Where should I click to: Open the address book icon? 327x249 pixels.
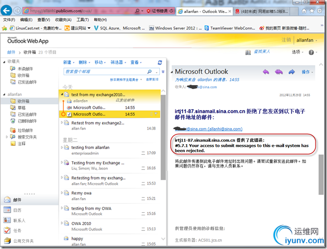248,52
